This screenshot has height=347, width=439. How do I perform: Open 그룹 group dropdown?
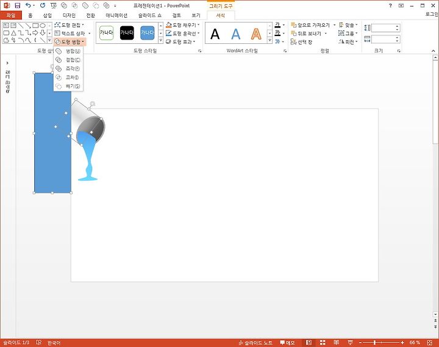348,34
